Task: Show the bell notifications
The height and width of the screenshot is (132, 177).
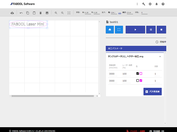Action: coord(157,4)
